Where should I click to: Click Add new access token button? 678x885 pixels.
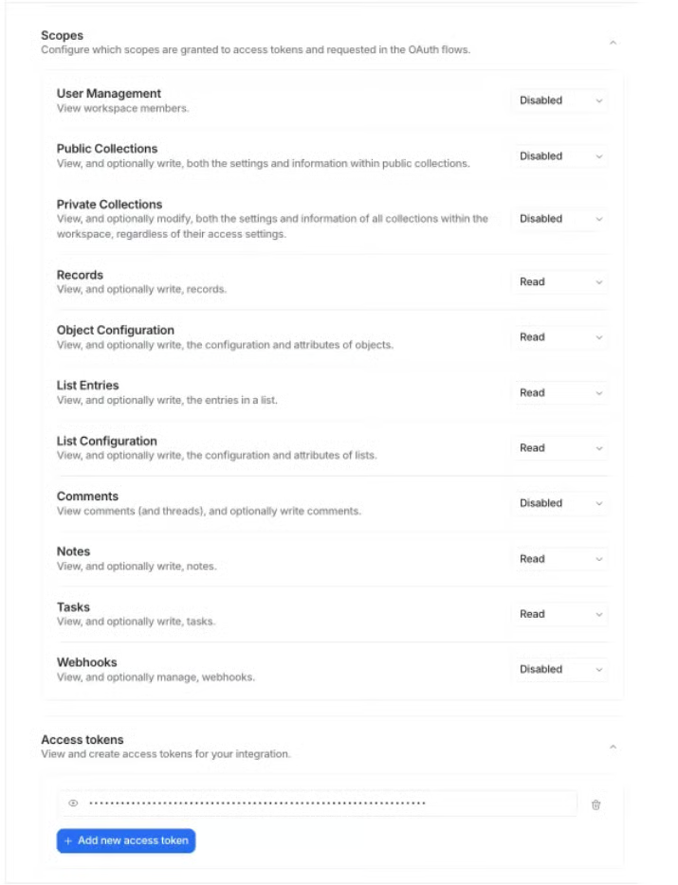(126, 840)
